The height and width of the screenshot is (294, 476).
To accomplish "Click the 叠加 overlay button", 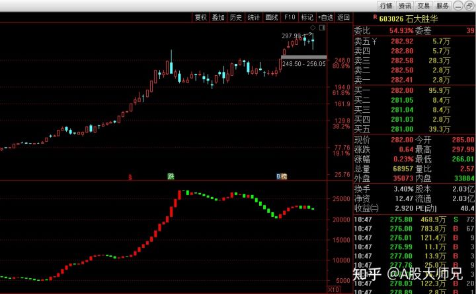I will tap(218, 18).
